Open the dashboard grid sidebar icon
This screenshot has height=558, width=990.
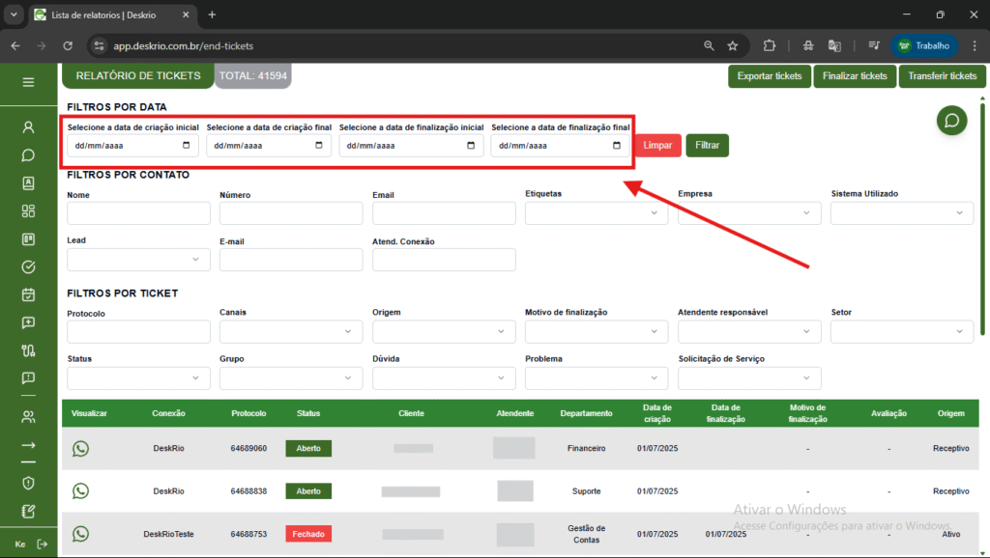click(x=28, y=210)
